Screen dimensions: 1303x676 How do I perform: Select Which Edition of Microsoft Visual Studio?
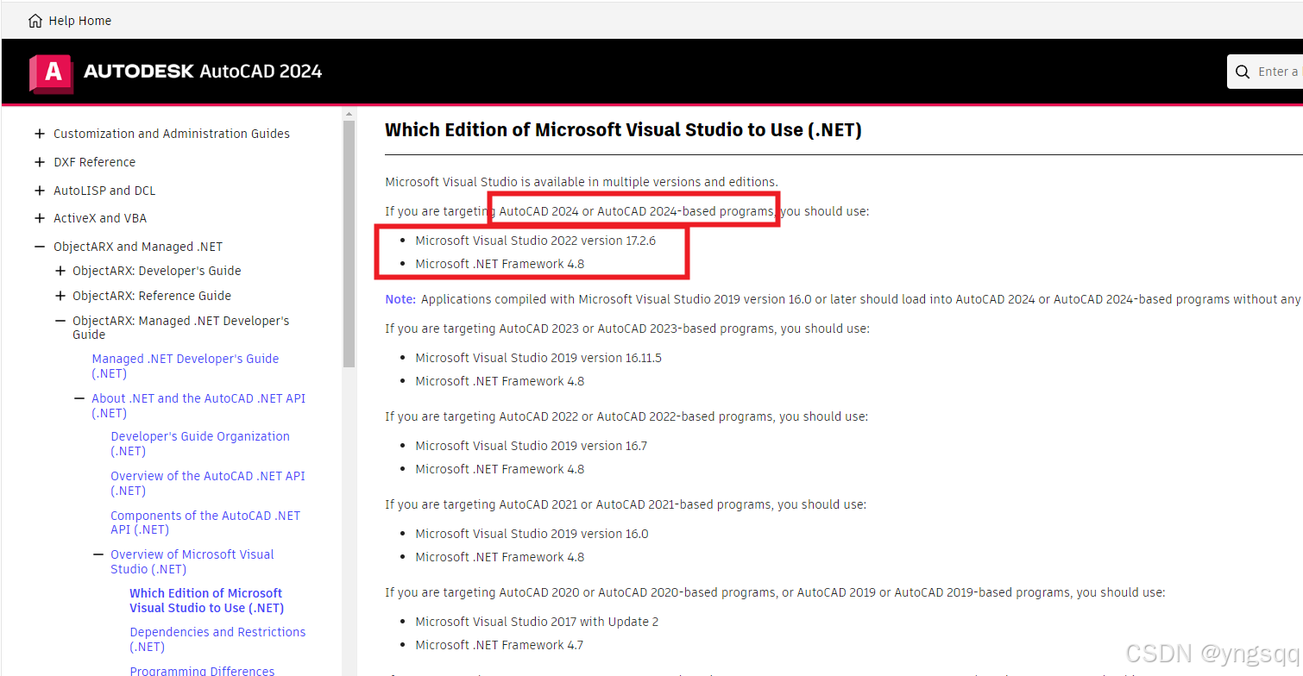tap(207, 600)
